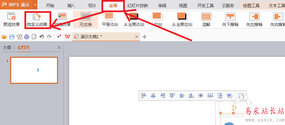Apply the 向右擦除 wipe transition
The image size is (285, 125).
pos(278,20)
